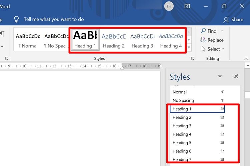This screenshot has width=250, height=166.
Task: Select Heading 4 in Styles pane
Action: pyautogui.click(x=197, y=134)
